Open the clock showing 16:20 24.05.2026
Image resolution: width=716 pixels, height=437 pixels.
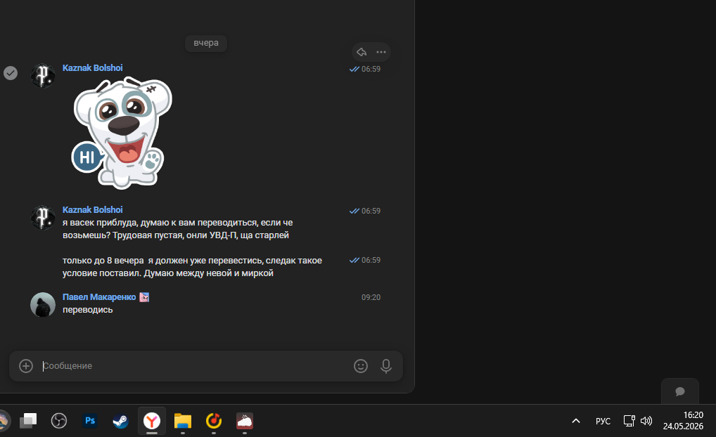(x=683, y=421)
